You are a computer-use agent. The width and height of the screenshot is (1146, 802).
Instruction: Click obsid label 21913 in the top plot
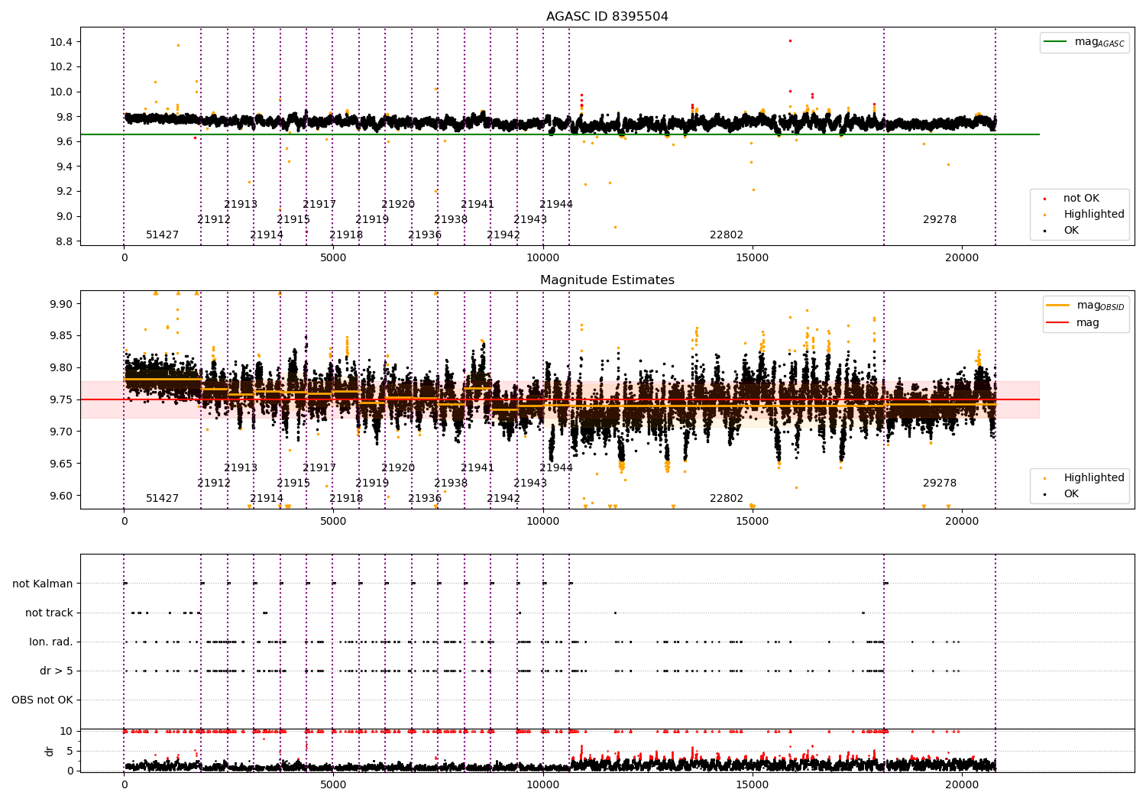tap(241, 204)
